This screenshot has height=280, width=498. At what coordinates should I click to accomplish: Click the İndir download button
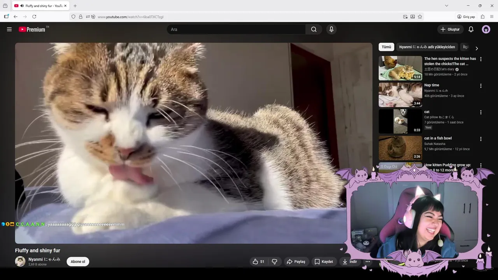coord(350,262)
